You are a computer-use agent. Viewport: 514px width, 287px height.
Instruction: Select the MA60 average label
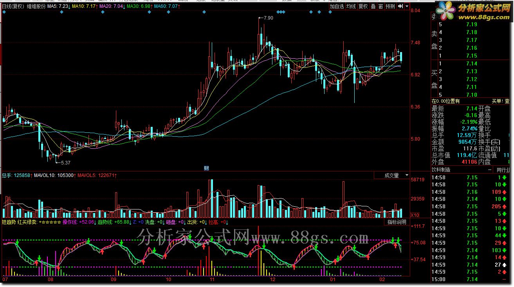point(167,6)
